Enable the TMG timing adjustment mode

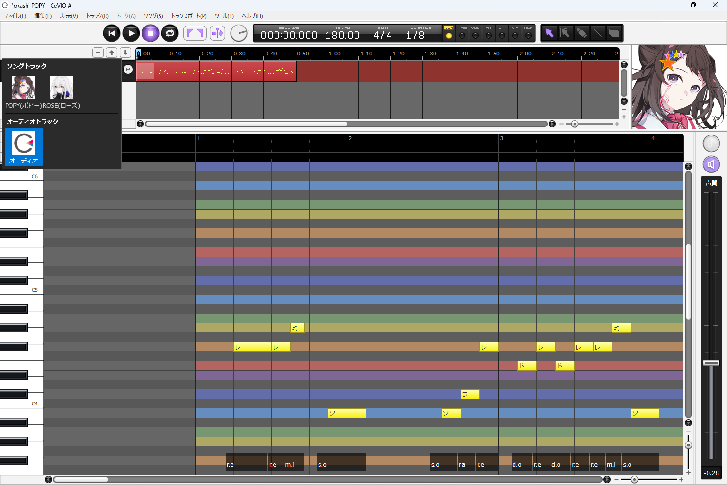tap(462, 35)
